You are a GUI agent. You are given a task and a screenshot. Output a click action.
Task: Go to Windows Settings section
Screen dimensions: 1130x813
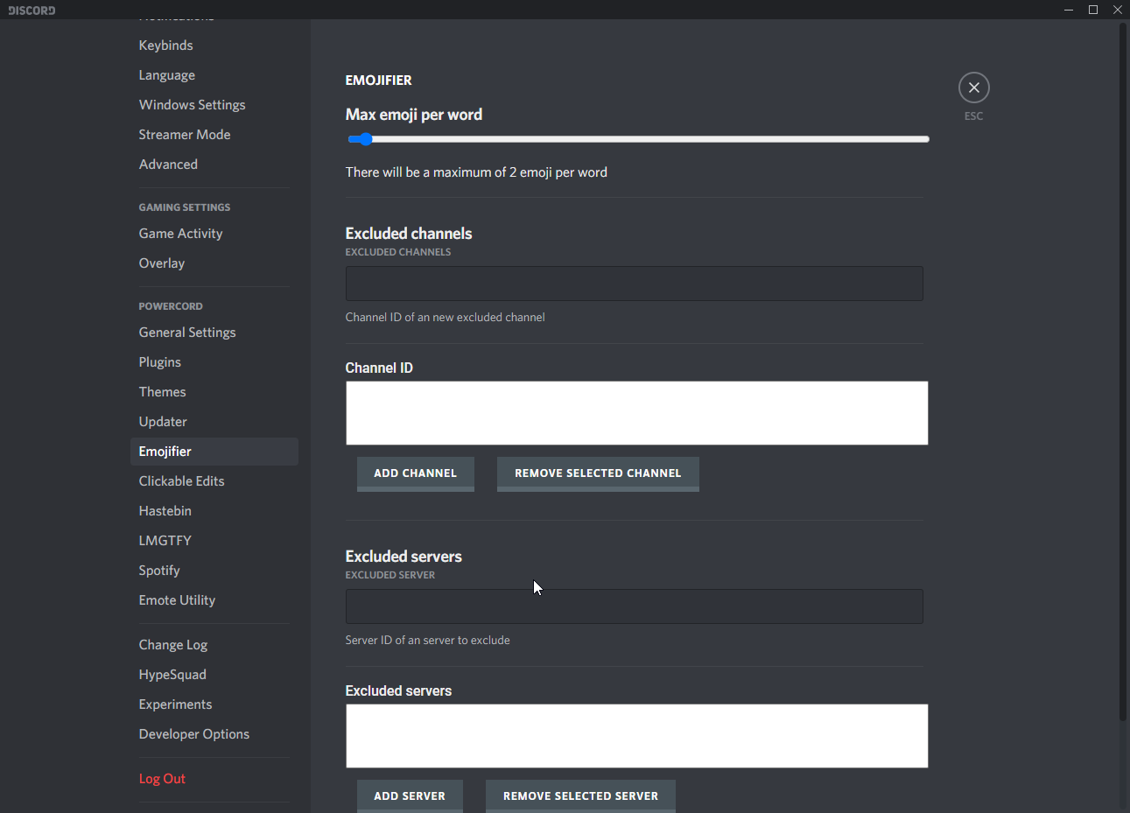pos(214,105)
